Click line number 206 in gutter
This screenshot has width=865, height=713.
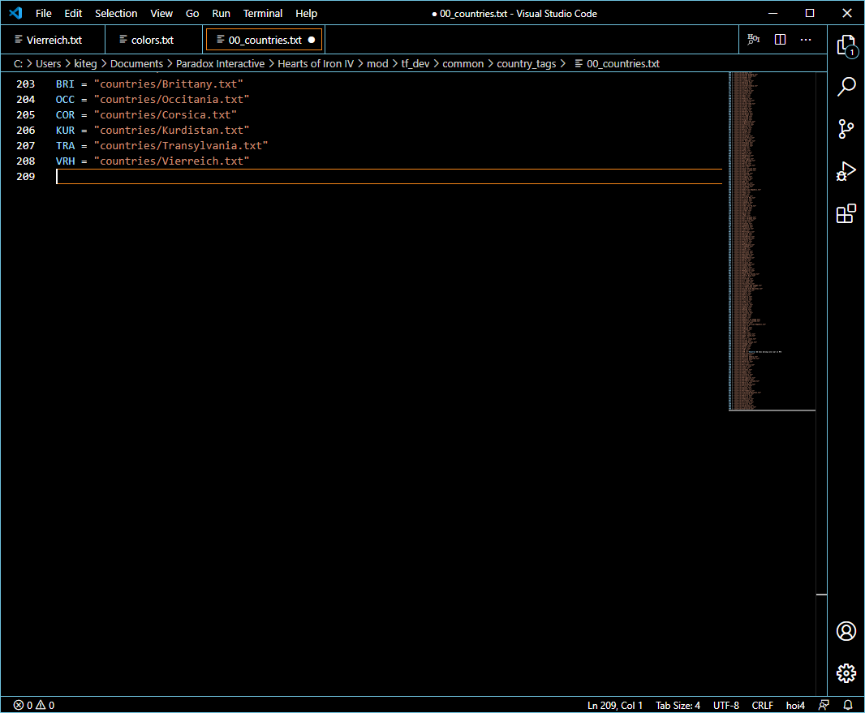25,130
